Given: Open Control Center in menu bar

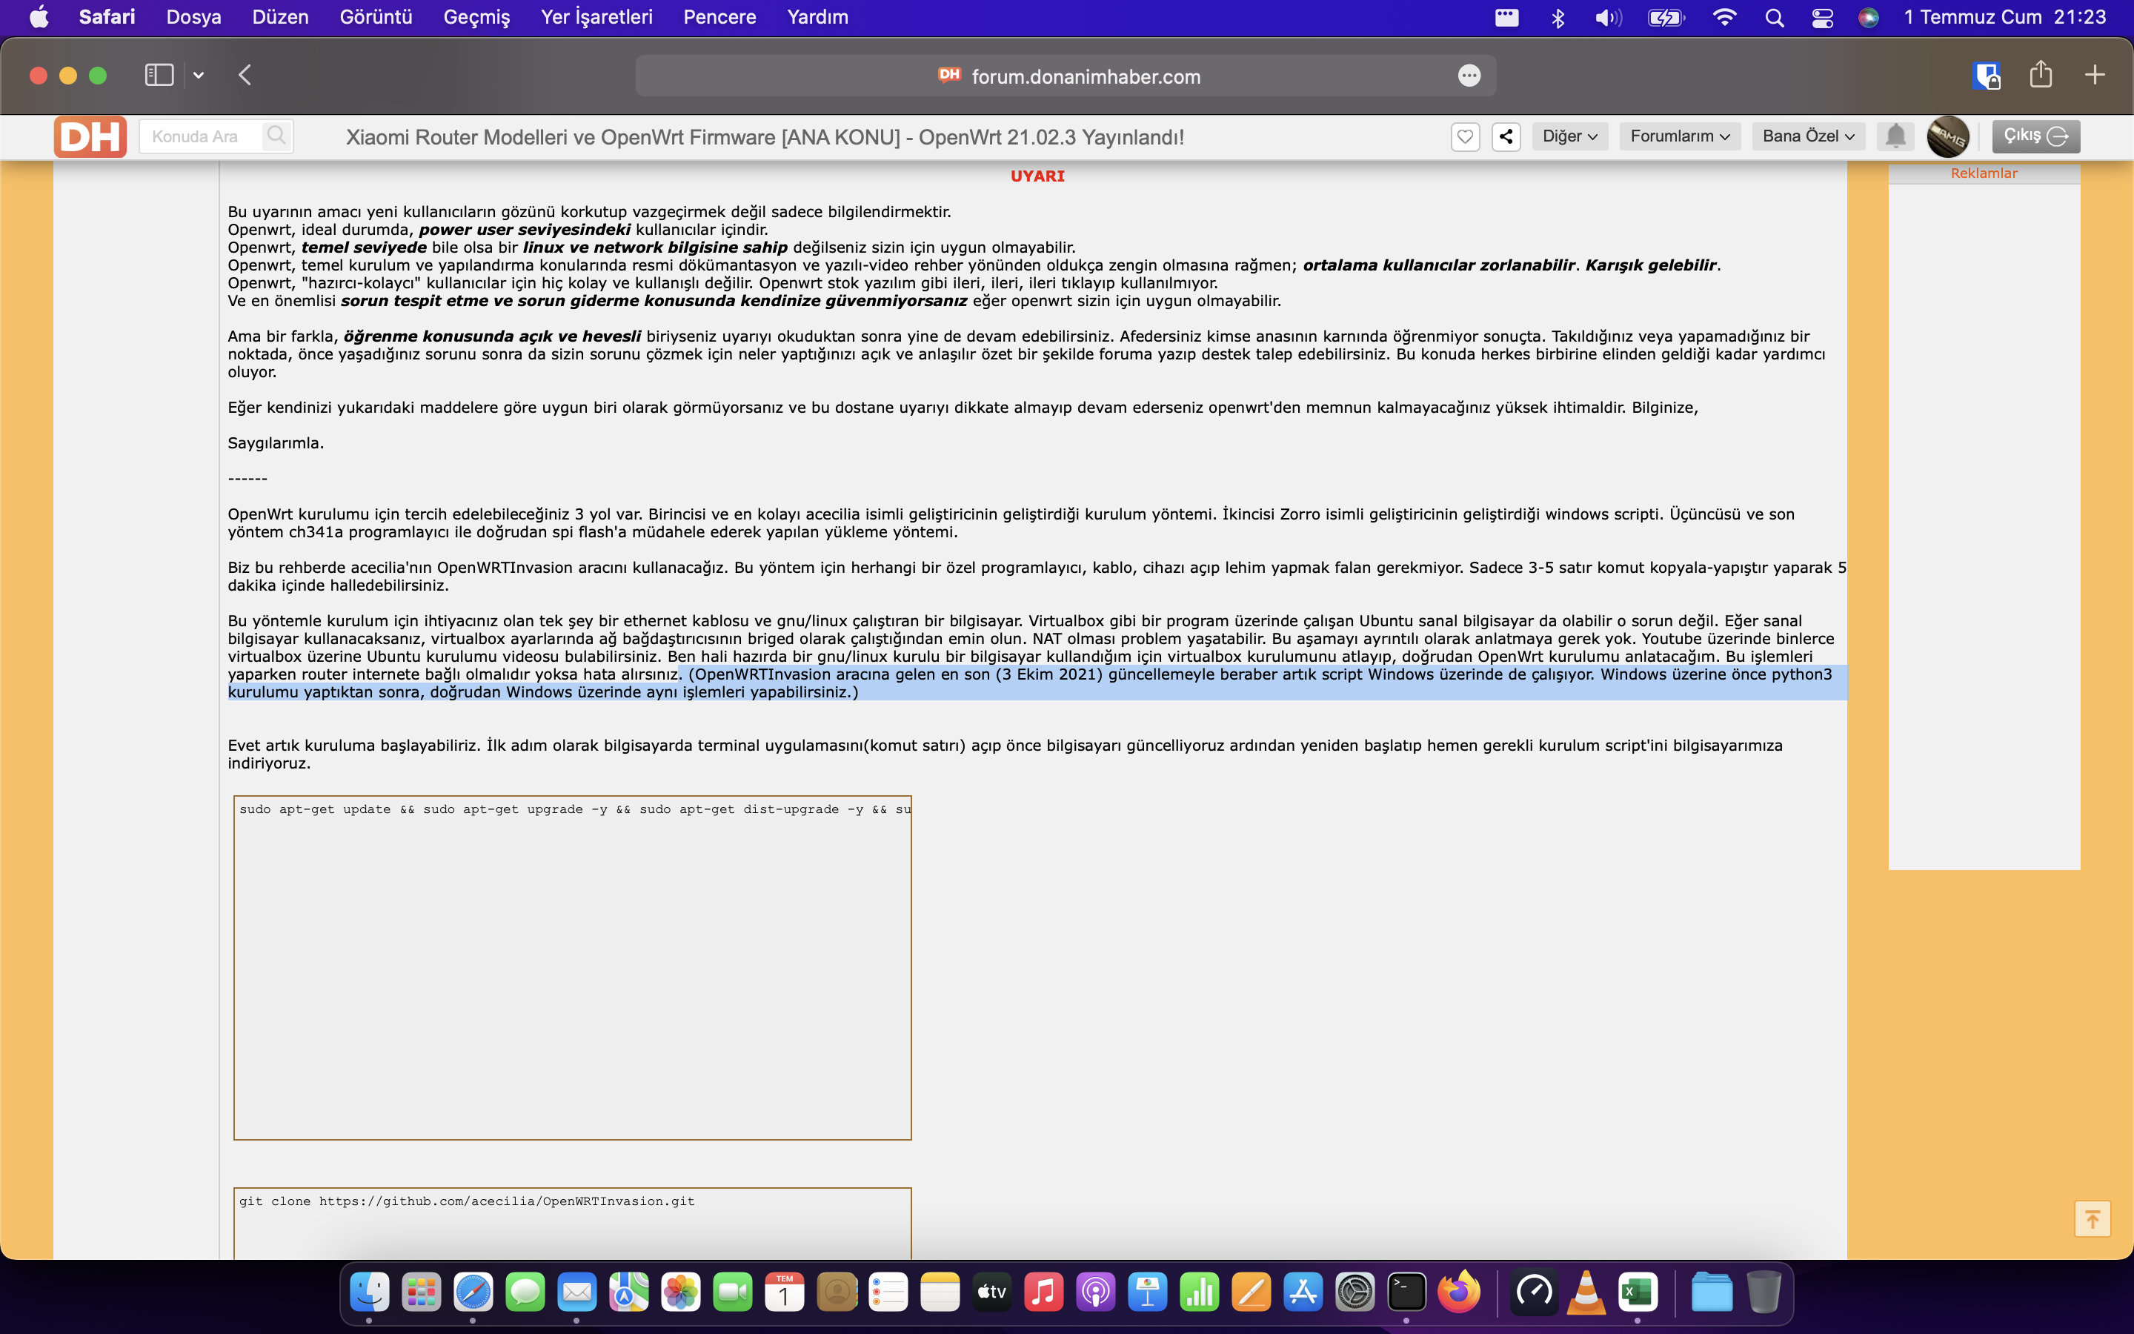Looking at the screenshot, I should point(1822,18).
